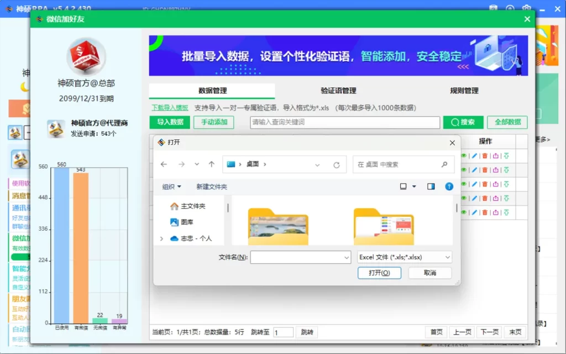566x354 pixels.
Task: Move first row to top with green arrow icon
Action: click(506, 156)
